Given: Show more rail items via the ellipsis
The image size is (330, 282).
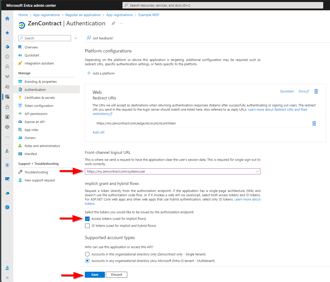Looking at the screenshot, I should click(x=7, y=137).
